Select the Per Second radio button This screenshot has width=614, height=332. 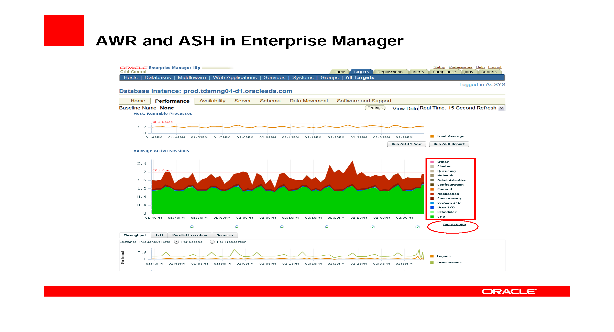pos(176,242)
